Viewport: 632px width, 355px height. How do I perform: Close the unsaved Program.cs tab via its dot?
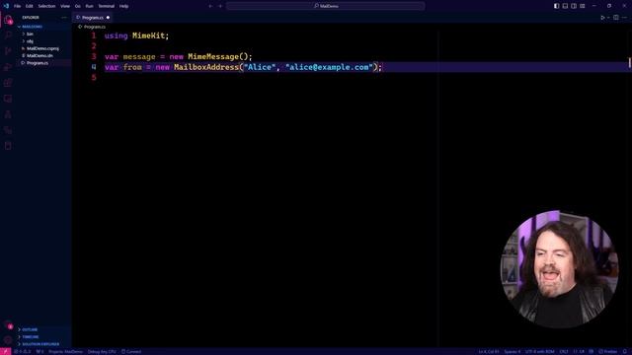point(108,18)
